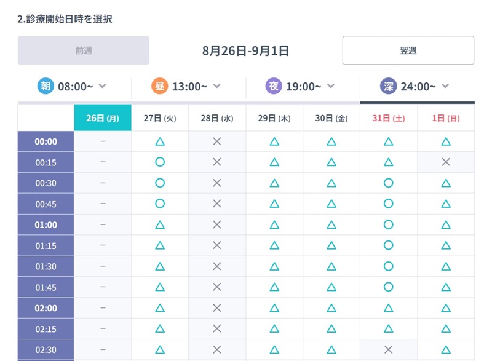The width and height of the screenshot is (492, 361).
Task: Click the dash cell at 00:00 on 26日
Action: [x=103, y=141]
